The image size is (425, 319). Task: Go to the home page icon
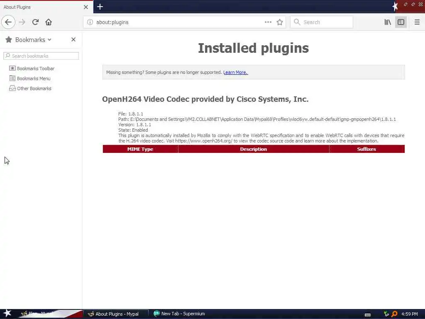click(49, 22)
